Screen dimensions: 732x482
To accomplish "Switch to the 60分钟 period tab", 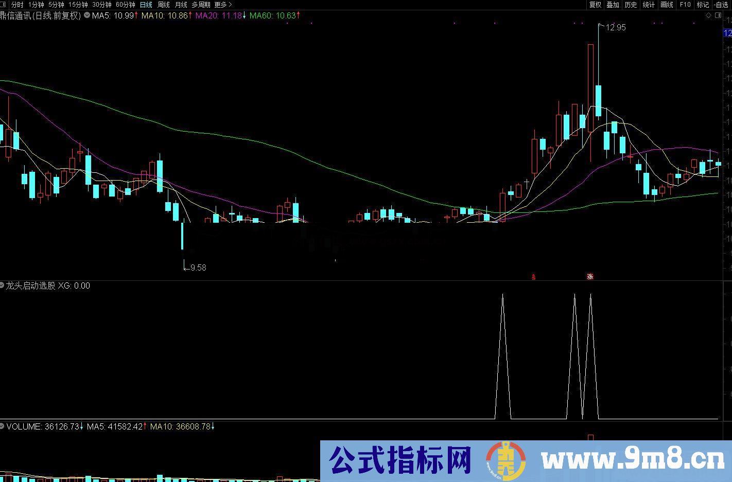I will [125, 5].
